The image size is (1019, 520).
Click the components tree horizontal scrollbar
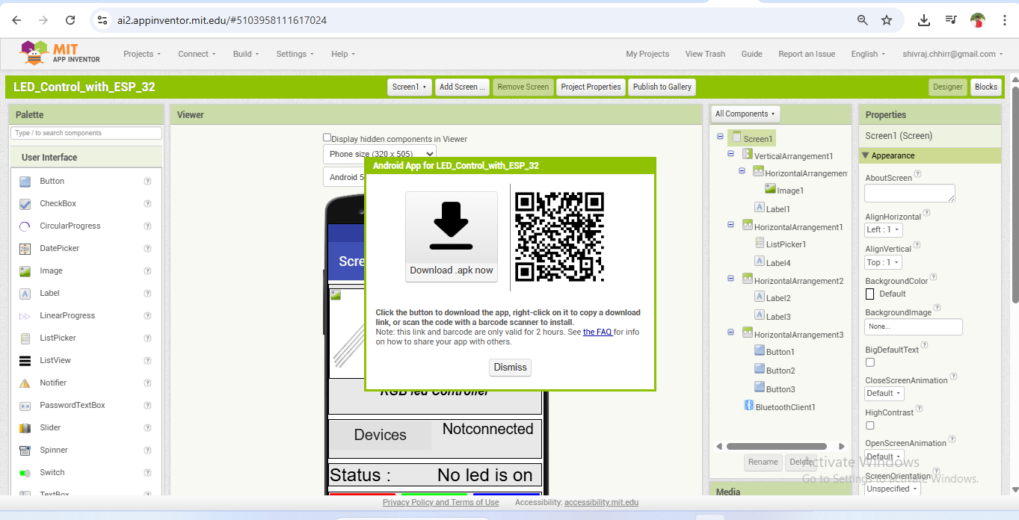pos(776,446)
